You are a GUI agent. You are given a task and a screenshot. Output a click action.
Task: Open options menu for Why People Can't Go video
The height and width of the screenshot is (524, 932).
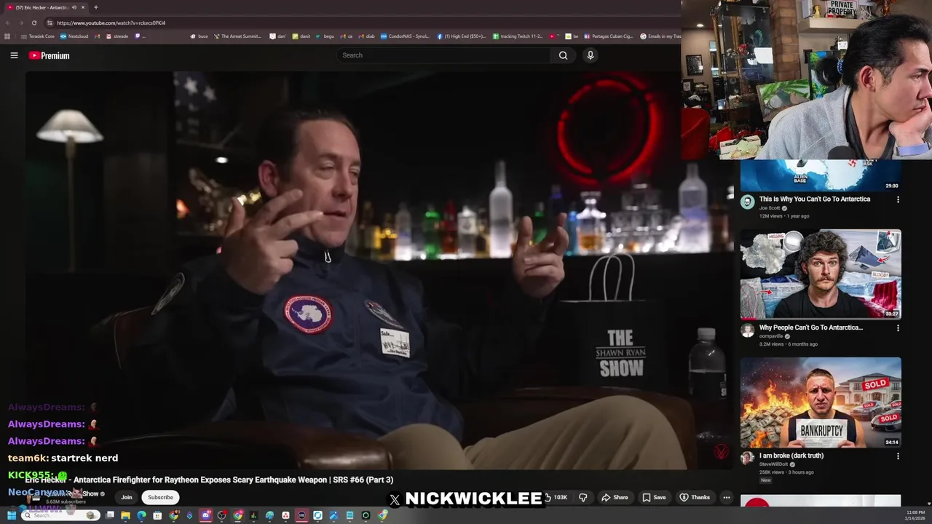898,328
